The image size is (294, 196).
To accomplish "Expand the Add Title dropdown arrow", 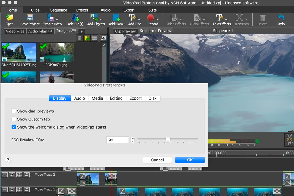I will (139, 20).
